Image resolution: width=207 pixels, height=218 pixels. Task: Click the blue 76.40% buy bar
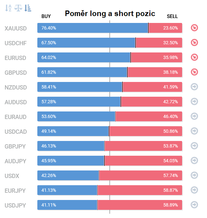tap(92, 28)
